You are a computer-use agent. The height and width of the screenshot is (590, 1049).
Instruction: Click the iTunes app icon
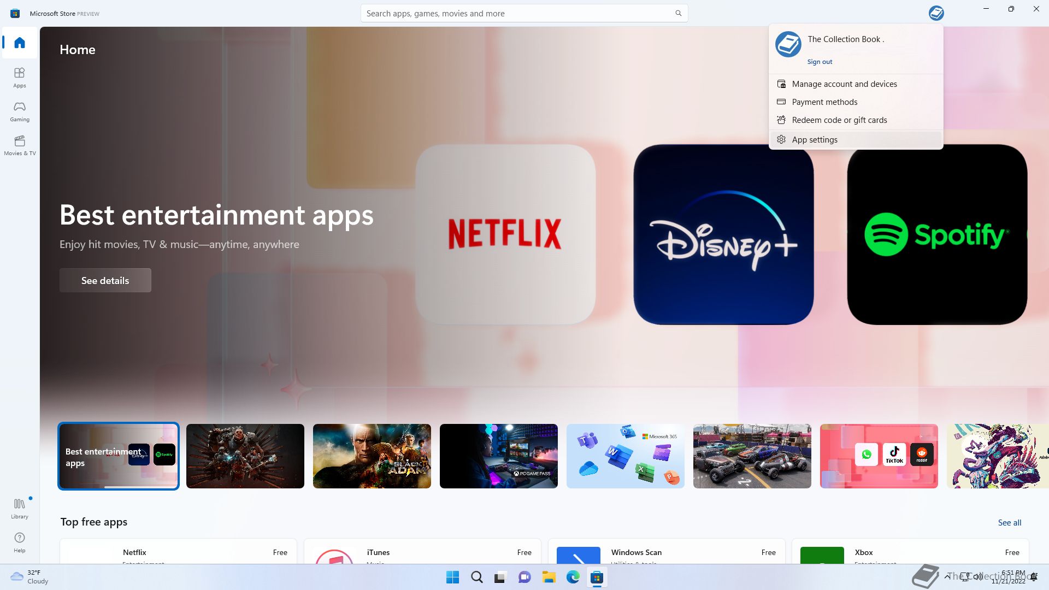pos(334,556)
